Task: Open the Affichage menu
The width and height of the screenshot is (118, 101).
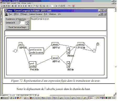Action: coord(24,3)
